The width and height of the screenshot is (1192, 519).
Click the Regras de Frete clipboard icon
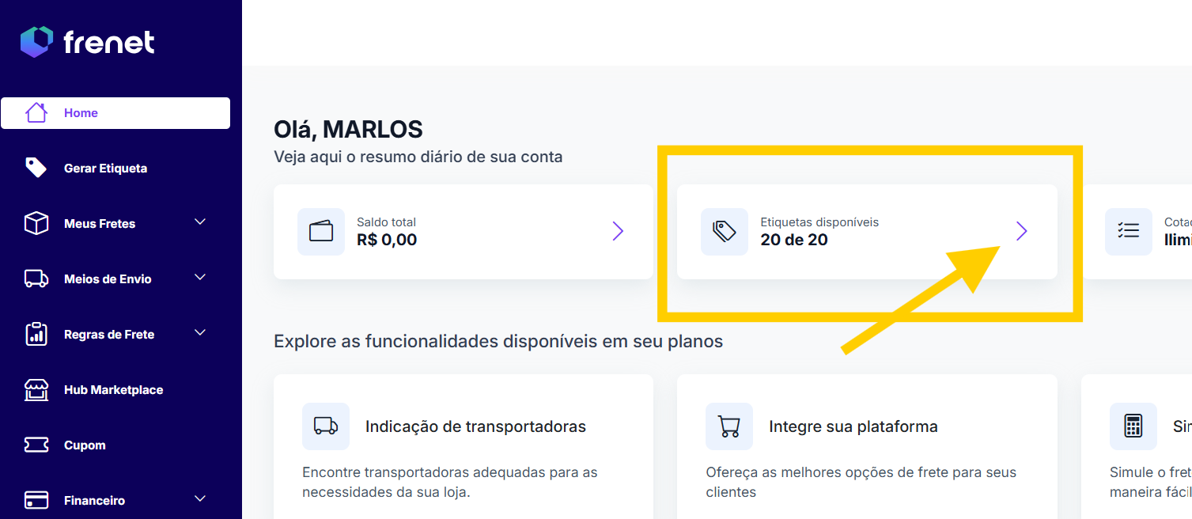[x=36, y=334]
